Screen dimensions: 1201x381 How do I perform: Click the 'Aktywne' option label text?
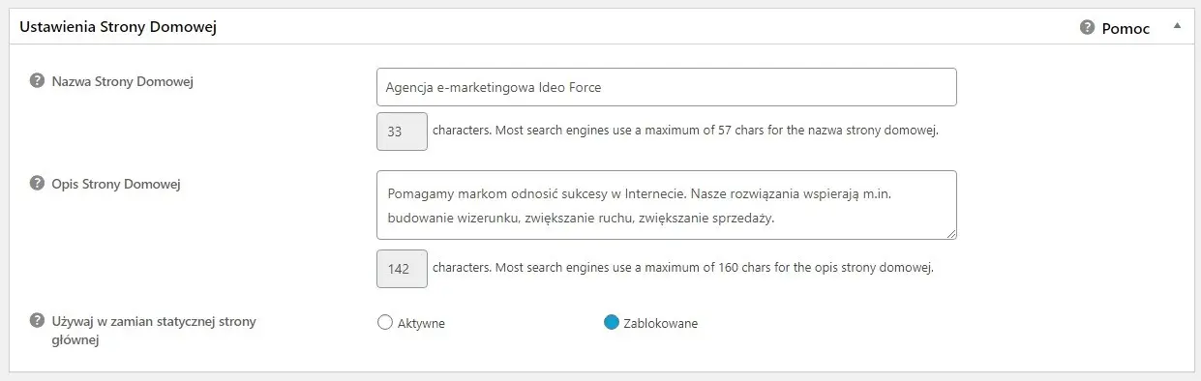421,324
